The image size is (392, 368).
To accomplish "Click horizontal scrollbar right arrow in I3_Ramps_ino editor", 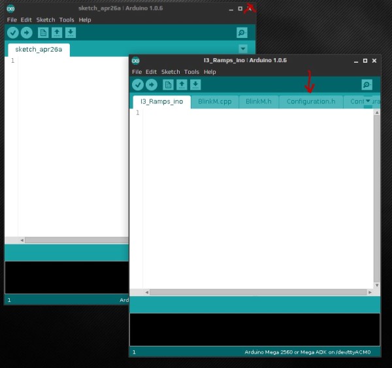I will tap(370, 292).
